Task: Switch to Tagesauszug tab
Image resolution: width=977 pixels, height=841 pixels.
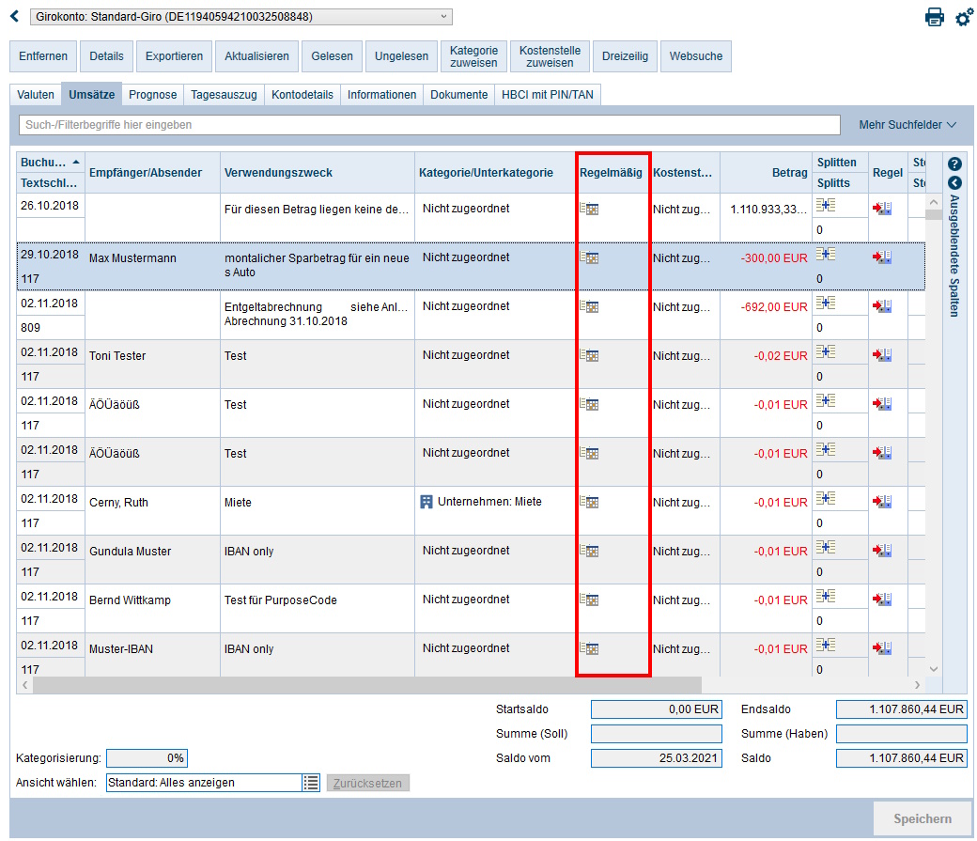Action: [224, 95]
